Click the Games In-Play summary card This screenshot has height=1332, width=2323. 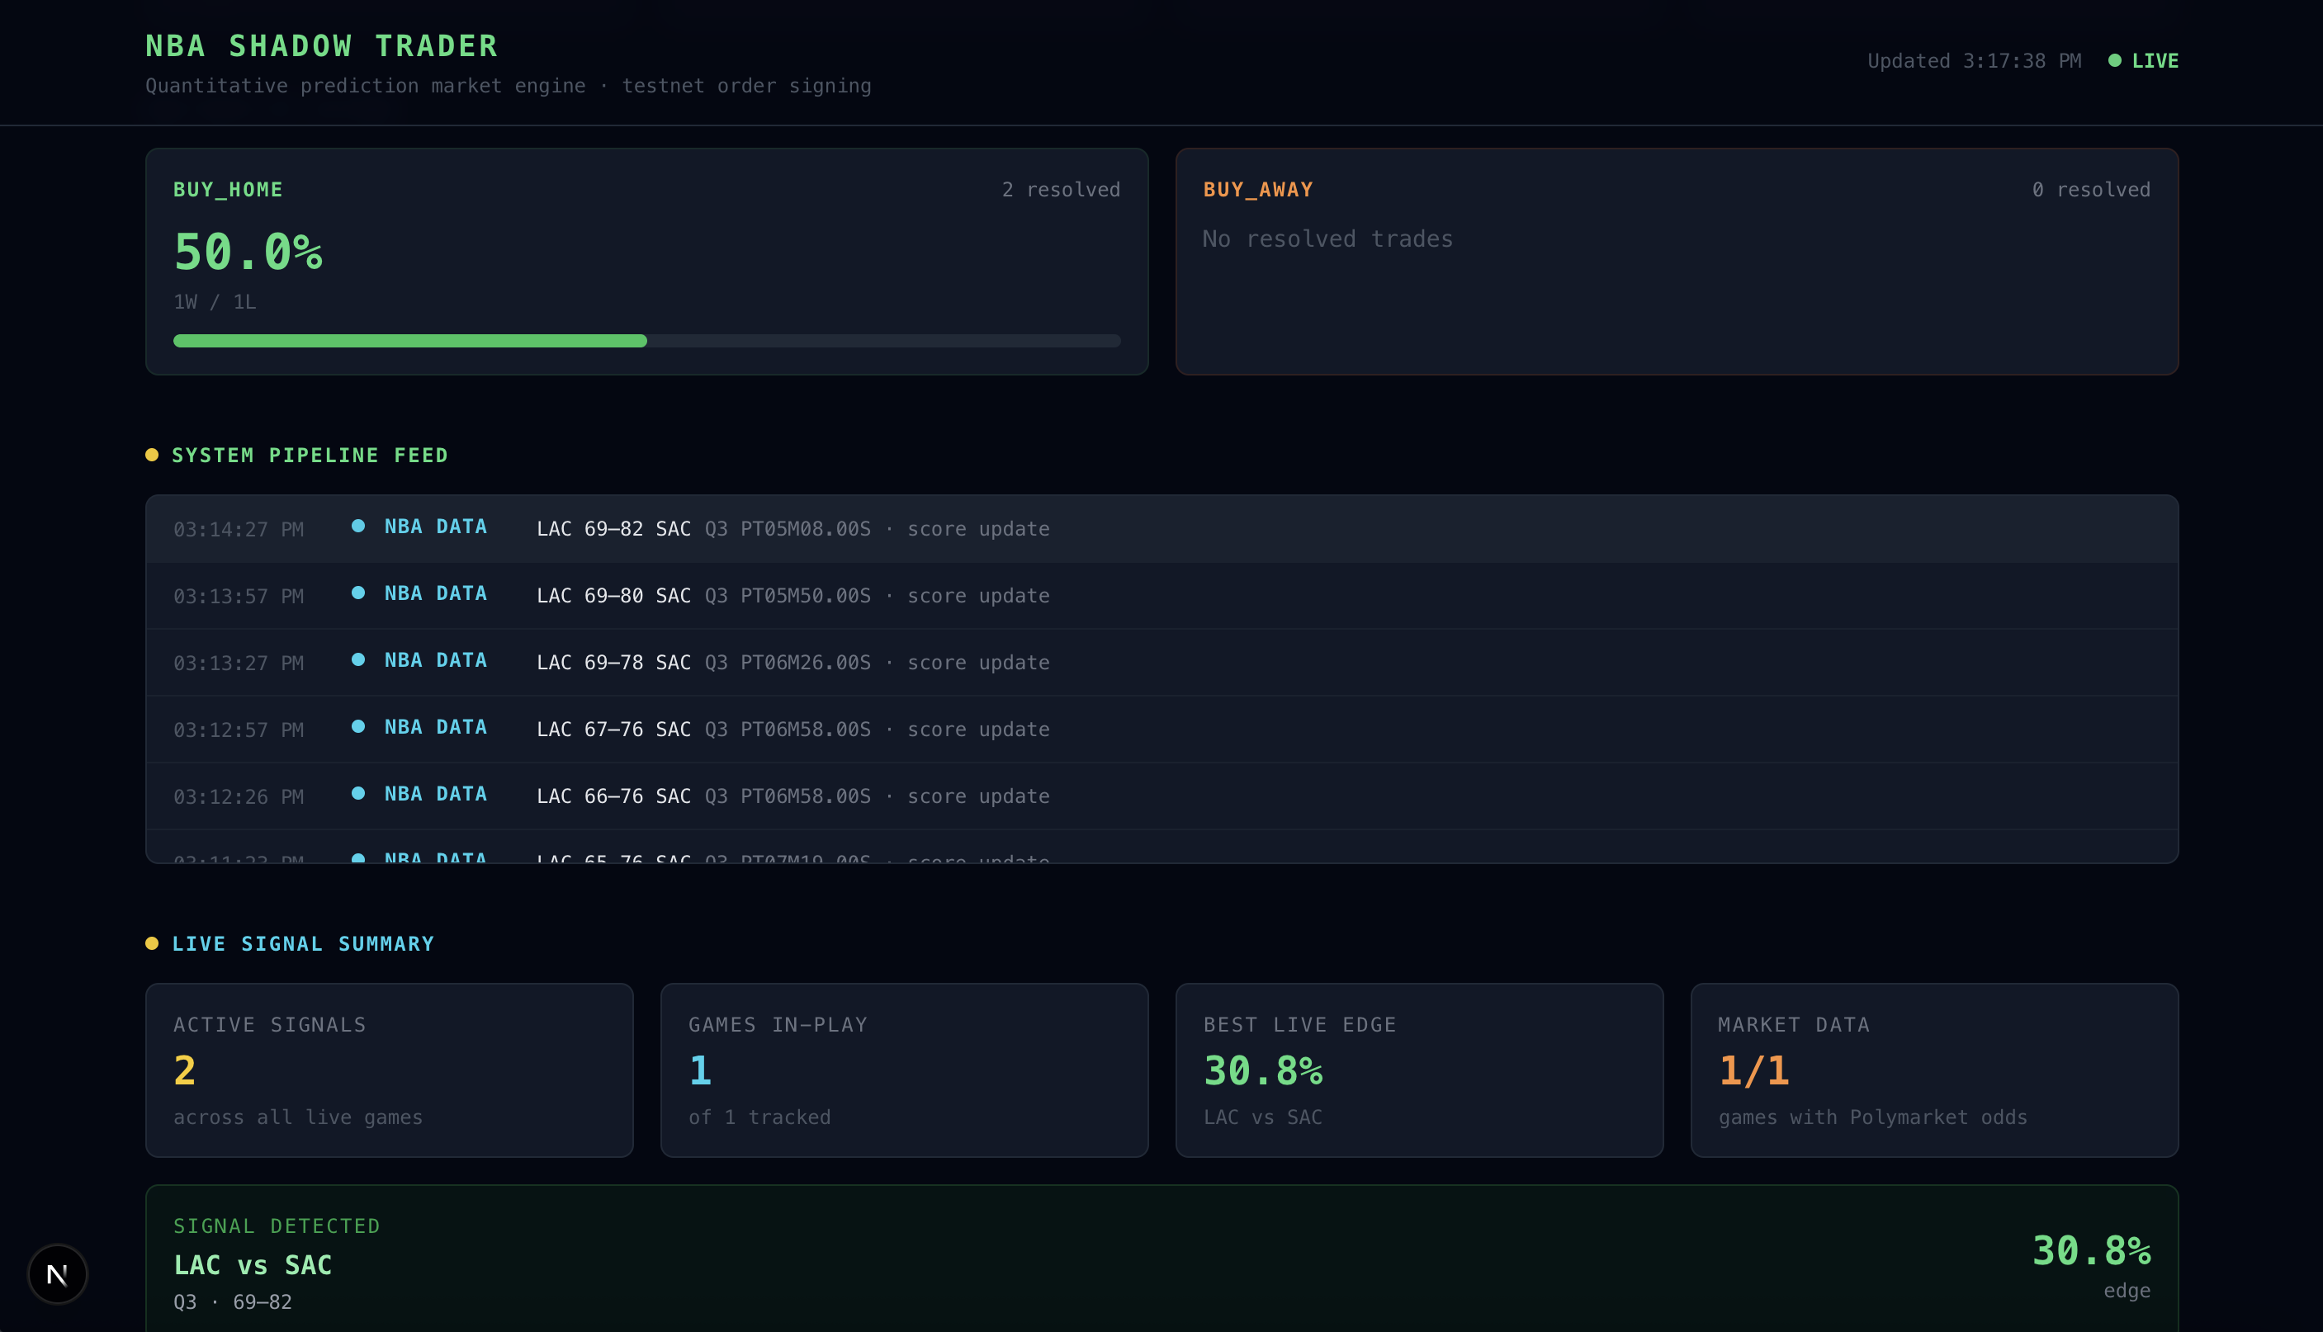point(904,1070)
